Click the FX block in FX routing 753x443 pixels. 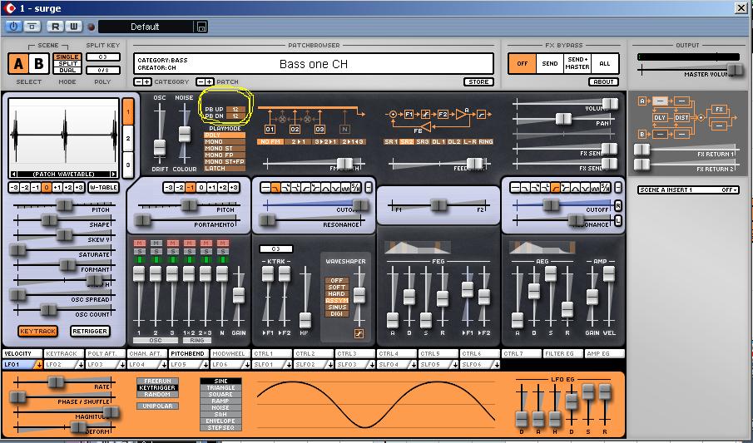click(x=719, y=110)
